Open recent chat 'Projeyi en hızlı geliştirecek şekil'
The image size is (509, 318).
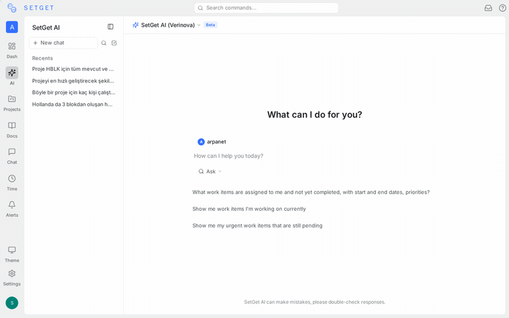pos(73,81)
